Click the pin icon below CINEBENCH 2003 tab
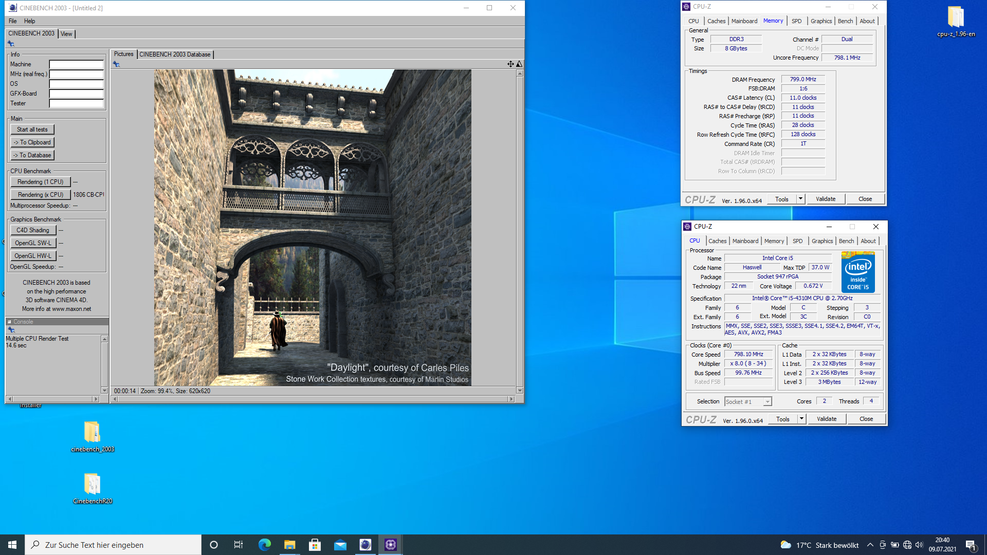Viewport: 987px width, 555px height. (11, 44)
